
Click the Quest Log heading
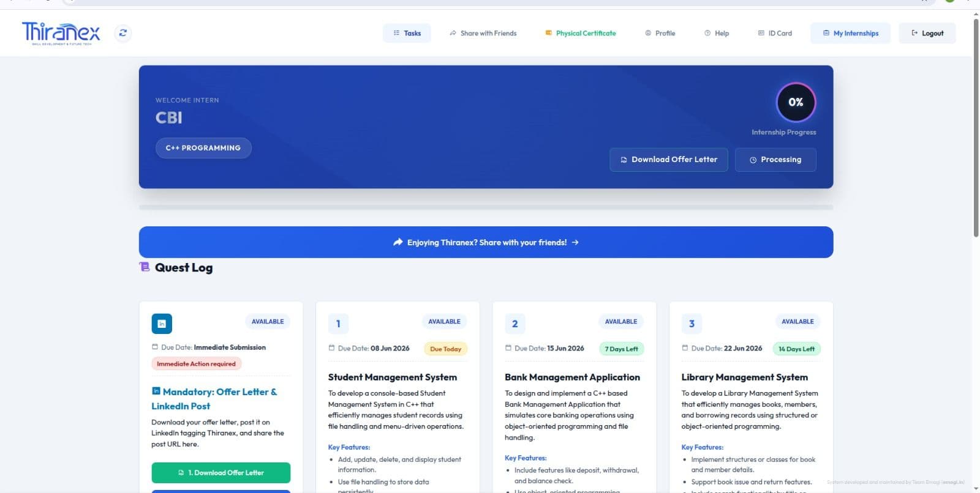click(184, 267)
